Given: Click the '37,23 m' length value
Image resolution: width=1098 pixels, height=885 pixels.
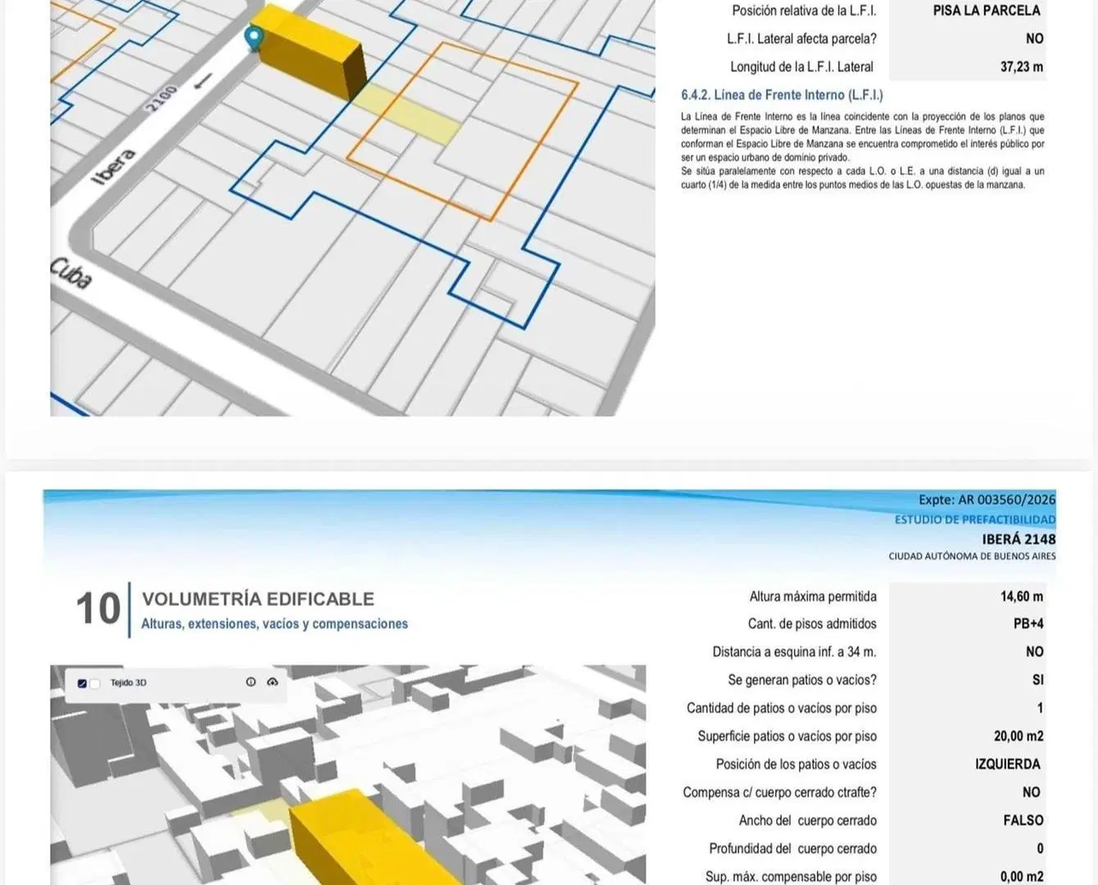Looking at the screenshot, I should (1021, 66).
